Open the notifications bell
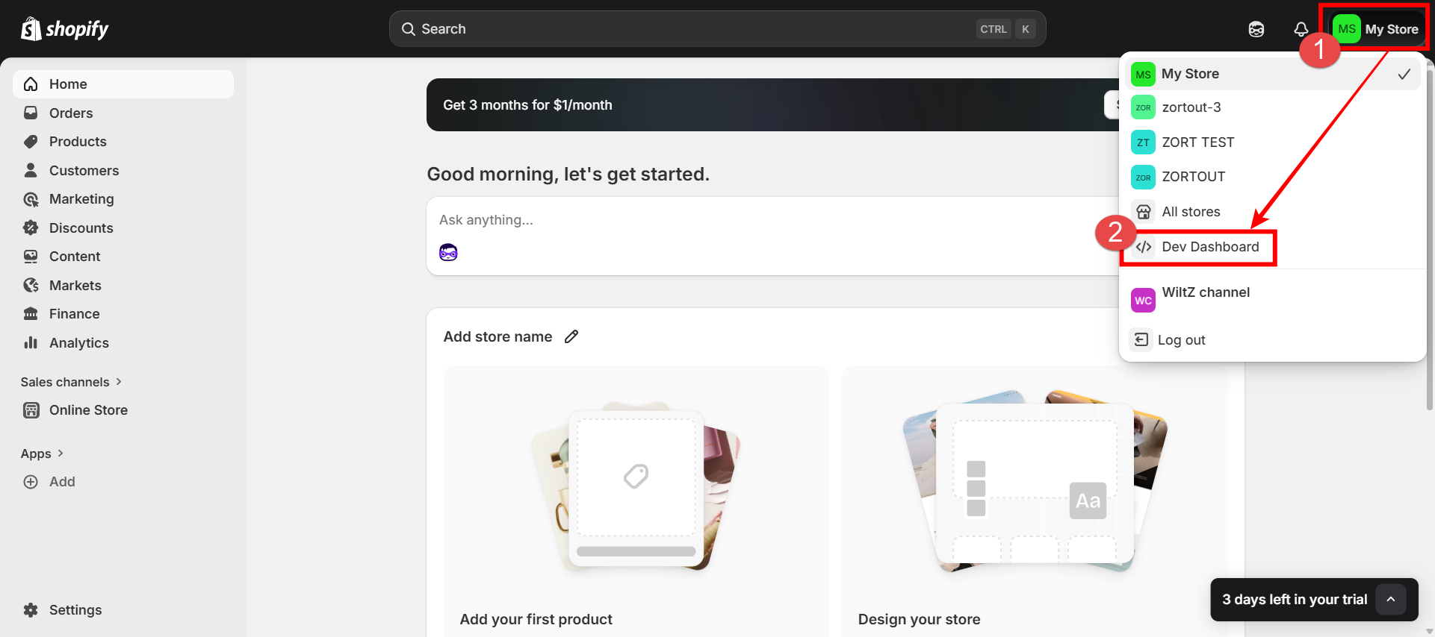 tap(1301, 29)
